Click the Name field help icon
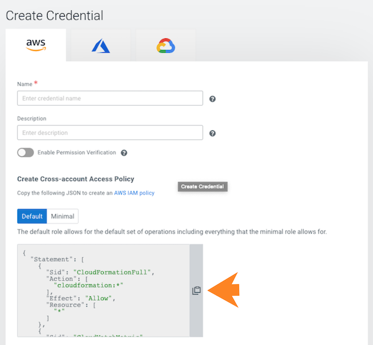The width and height of the screenshot is (373, 345). (212, 99)
